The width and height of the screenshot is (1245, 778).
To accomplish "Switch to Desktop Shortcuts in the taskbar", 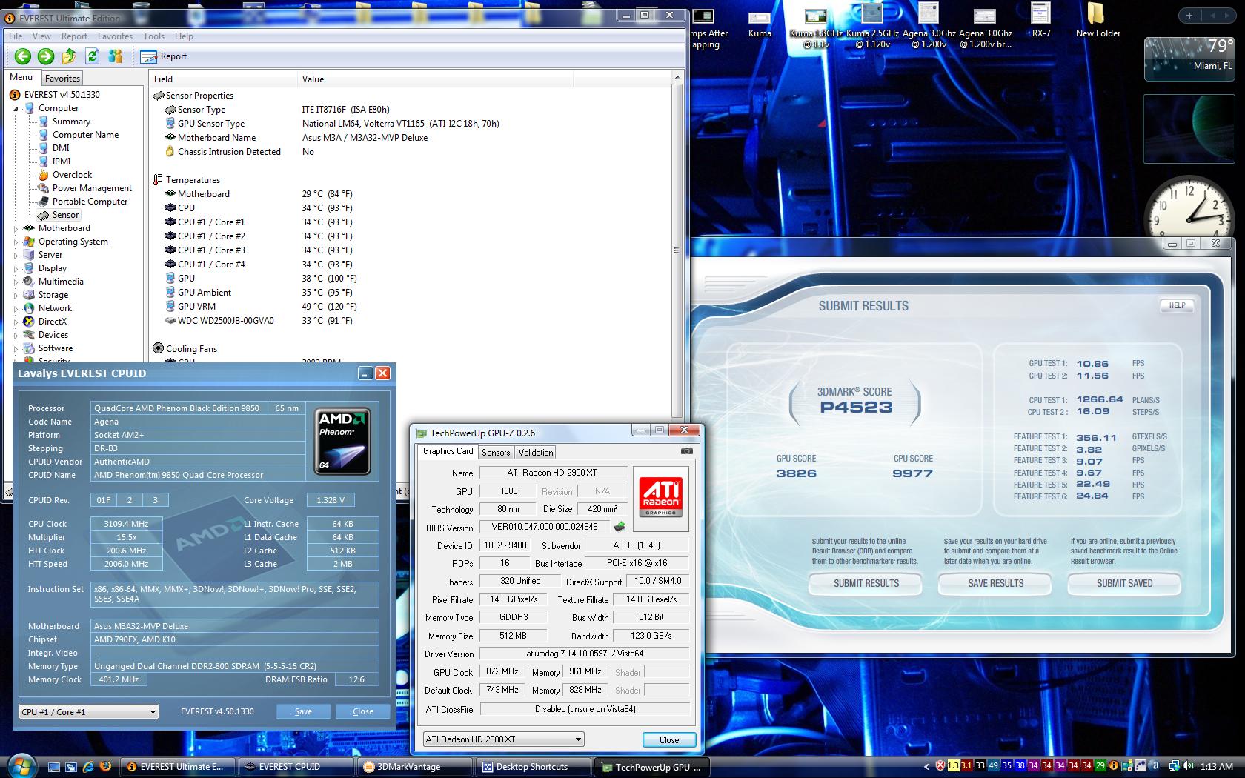I will (532, 767).
